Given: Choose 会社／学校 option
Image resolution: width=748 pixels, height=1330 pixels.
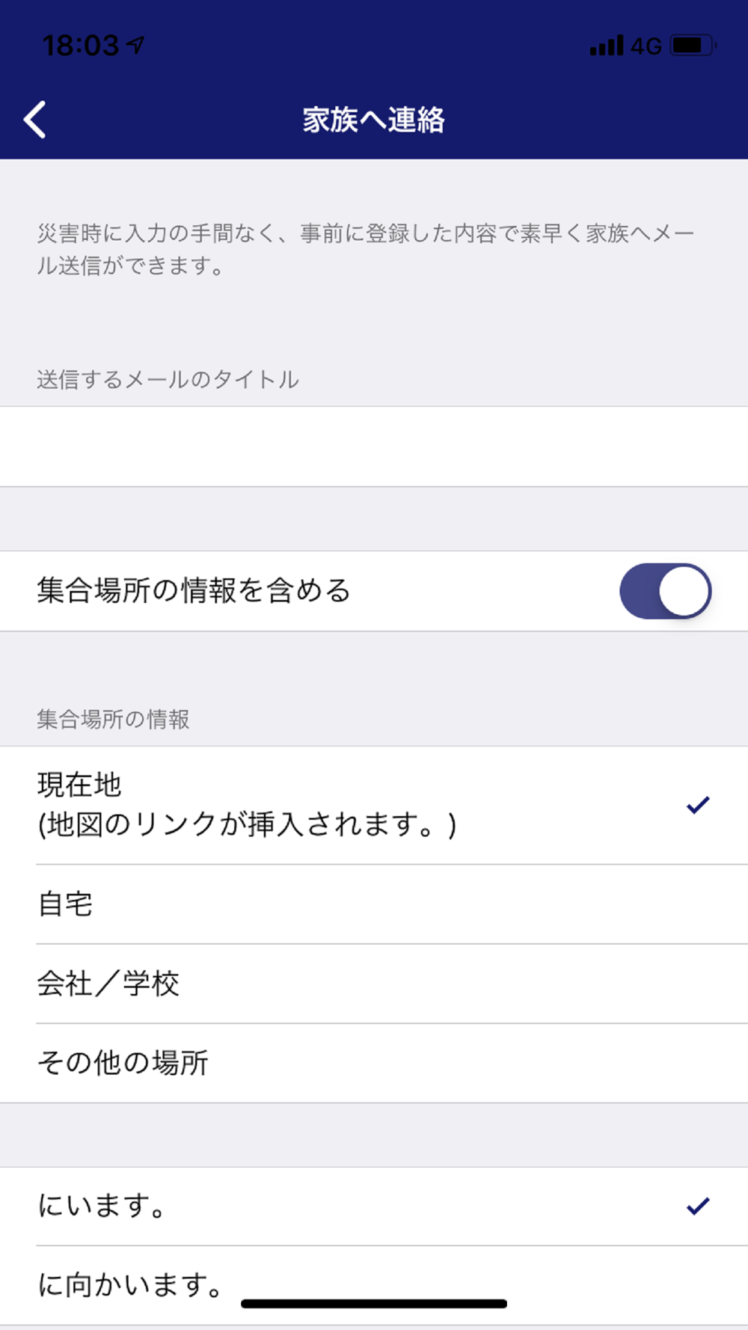Looking at the screenshot, I should (x=374, y=984).
